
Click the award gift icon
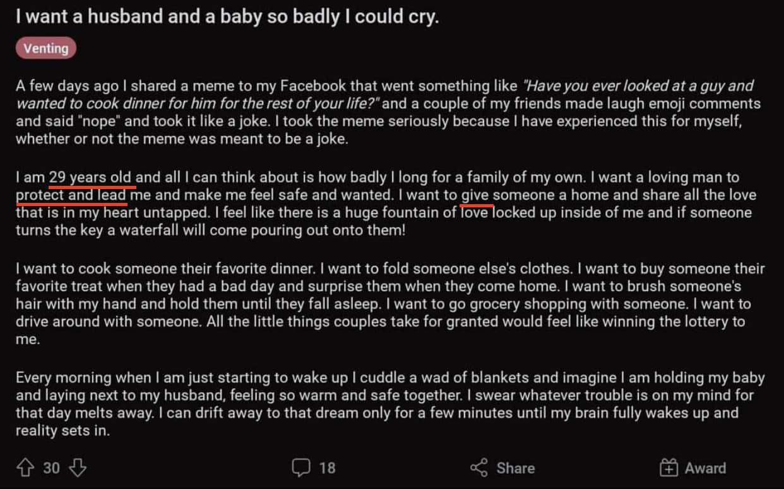point(668,468)
